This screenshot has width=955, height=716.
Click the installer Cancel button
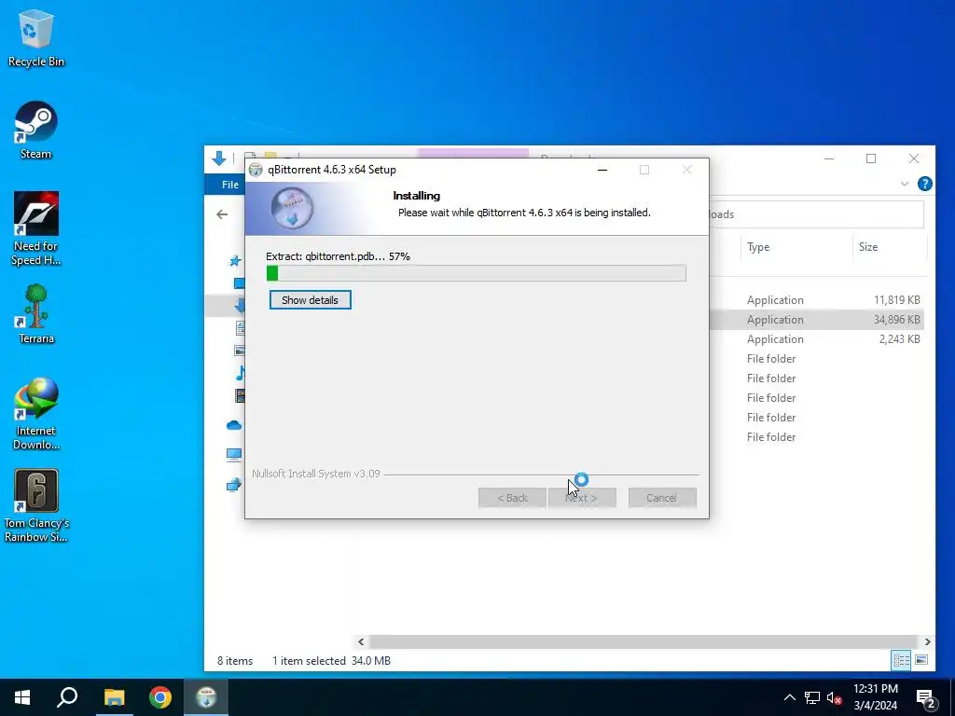coord(662,498)
